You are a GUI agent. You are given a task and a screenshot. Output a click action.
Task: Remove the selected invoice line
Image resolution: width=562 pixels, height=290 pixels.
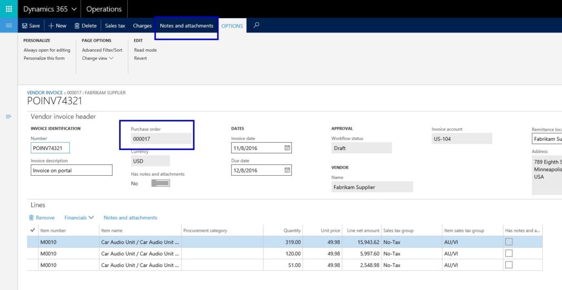pyautogui.click(x=42, y=217)
